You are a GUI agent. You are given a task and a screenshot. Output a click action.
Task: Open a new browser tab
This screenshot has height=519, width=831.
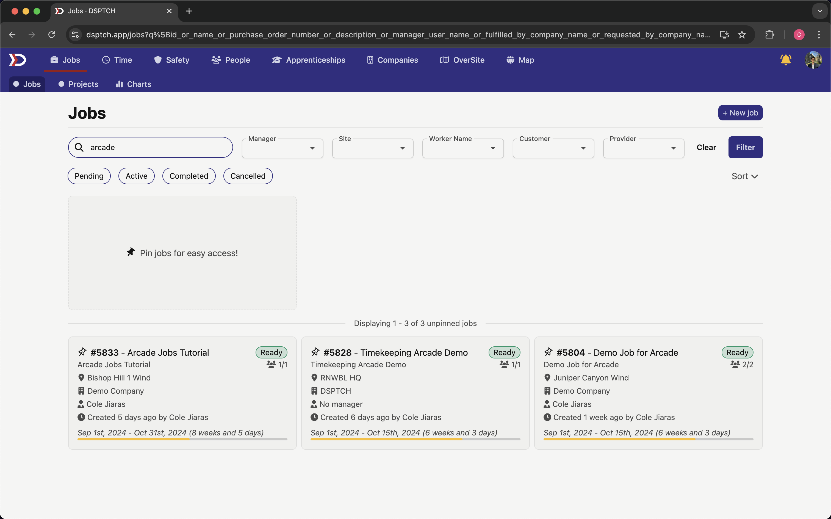[x=189, y=11]
